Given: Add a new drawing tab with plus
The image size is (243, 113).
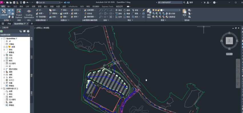Looking at the screenshot, I should (32, 23).
